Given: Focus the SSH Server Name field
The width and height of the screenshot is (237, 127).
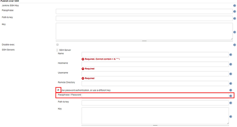Looking at the screenshot, I should [x=155, y=54].
